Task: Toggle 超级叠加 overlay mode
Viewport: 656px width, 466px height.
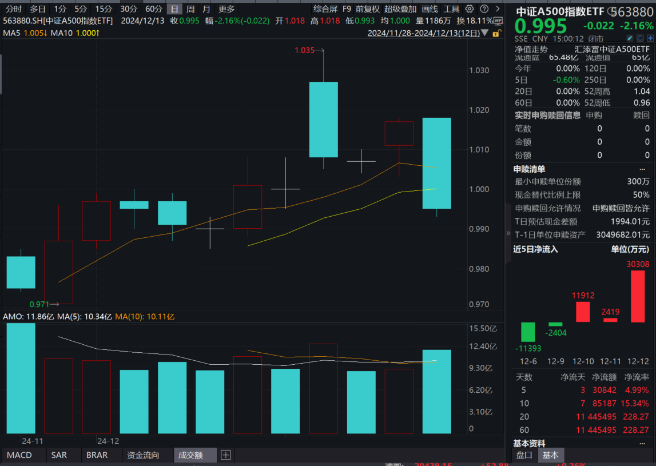Action: (400, 9)
